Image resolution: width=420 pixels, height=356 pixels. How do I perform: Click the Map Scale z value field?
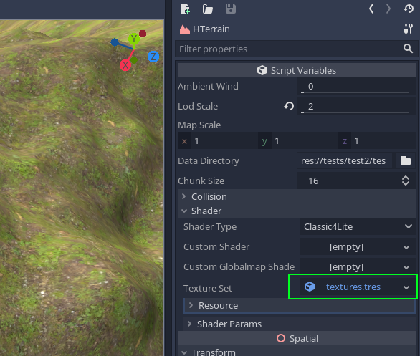pos(383,141)
